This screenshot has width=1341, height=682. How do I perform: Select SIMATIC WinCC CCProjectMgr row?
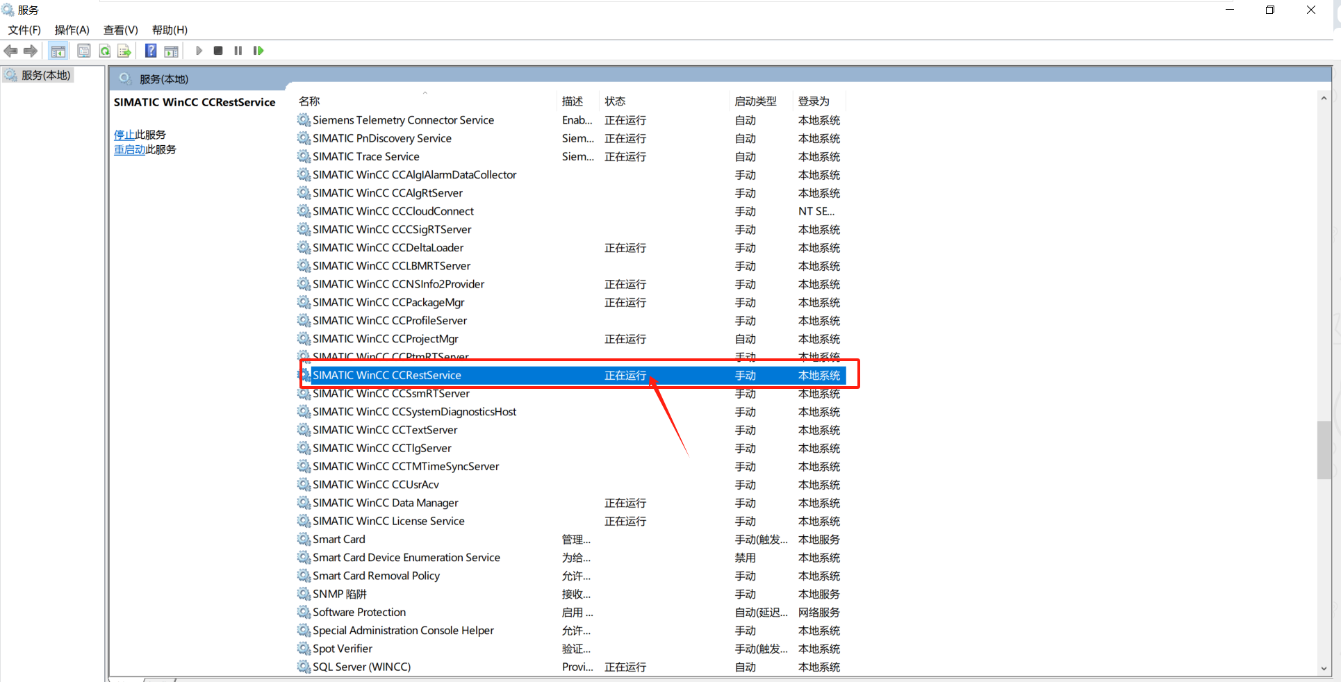point(570,339)
